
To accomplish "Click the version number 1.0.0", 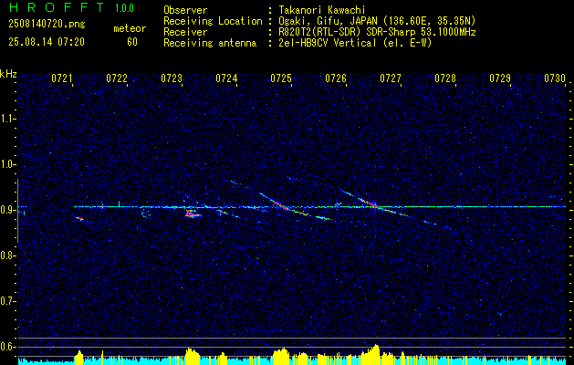I will point(124,7).
